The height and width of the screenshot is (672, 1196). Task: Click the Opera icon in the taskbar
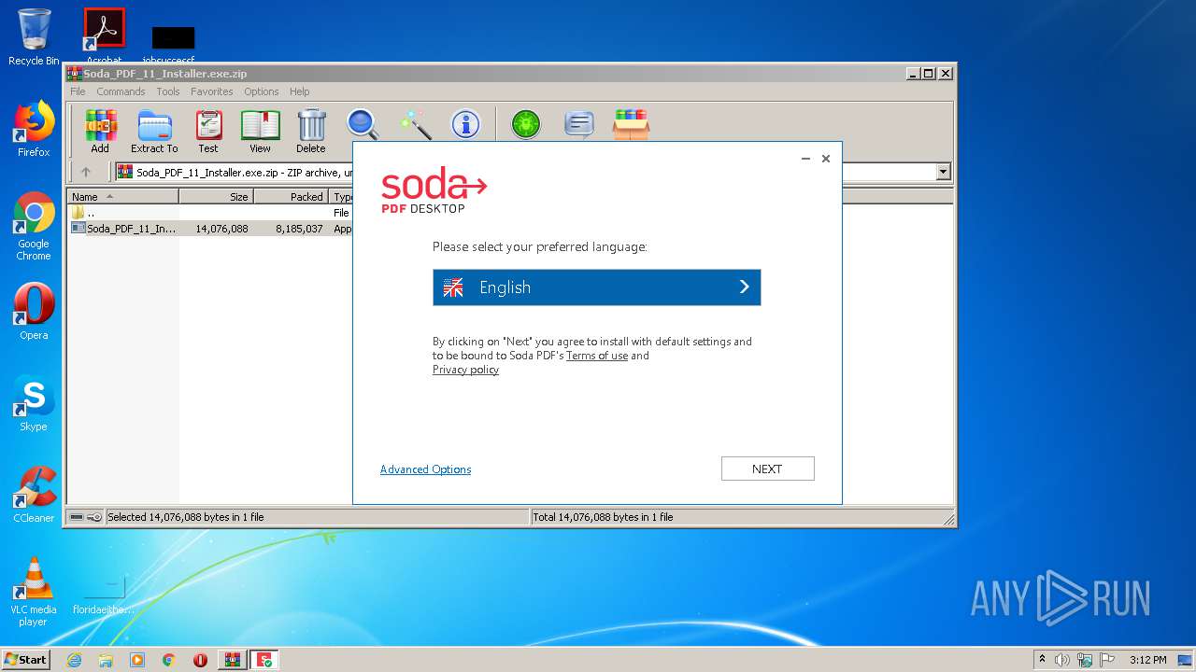point(200,660)
